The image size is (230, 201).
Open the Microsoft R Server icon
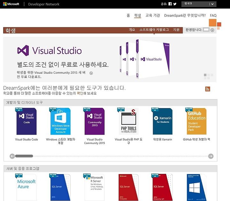pyautogui.click(x=94, y=187)
